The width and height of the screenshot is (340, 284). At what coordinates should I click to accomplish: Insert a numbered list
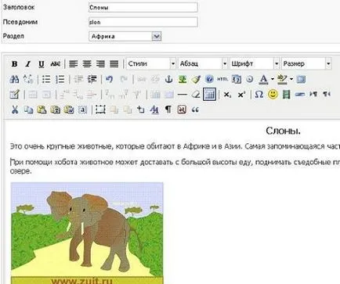tap(60, 79)
